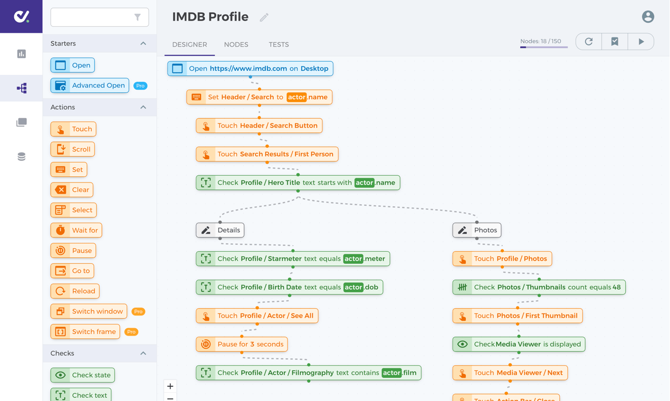Select Check Photos / Thumbnails count node

(x=539, y=287)
